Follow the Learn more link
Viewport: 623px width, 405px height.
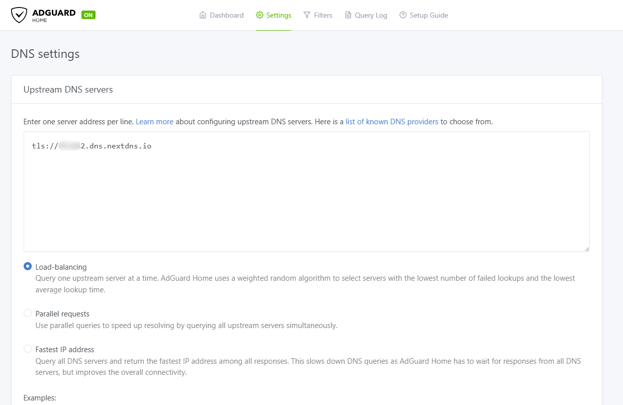click(x=154, y=121)
